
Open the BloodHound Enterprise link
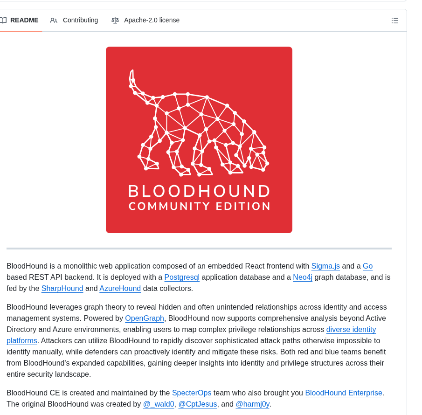click(344, 393)
